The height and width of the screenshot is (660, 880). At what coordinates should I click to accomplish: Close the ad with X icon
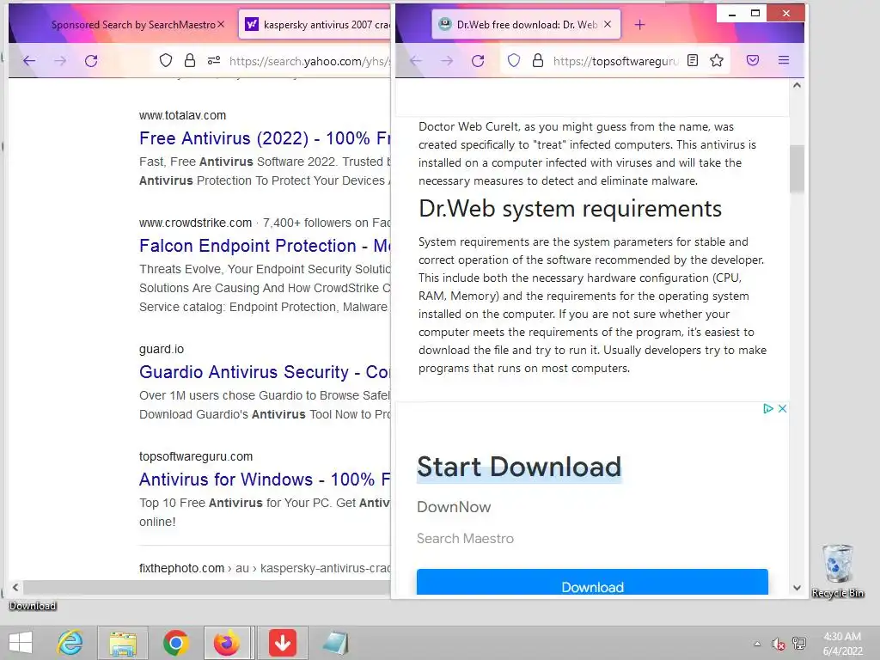click(x=782, y=408)
